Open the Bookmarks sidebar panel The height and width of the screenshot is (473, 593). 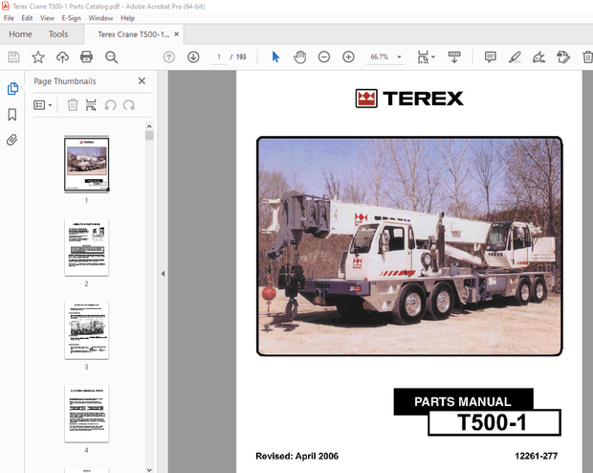tap(12, 114)
